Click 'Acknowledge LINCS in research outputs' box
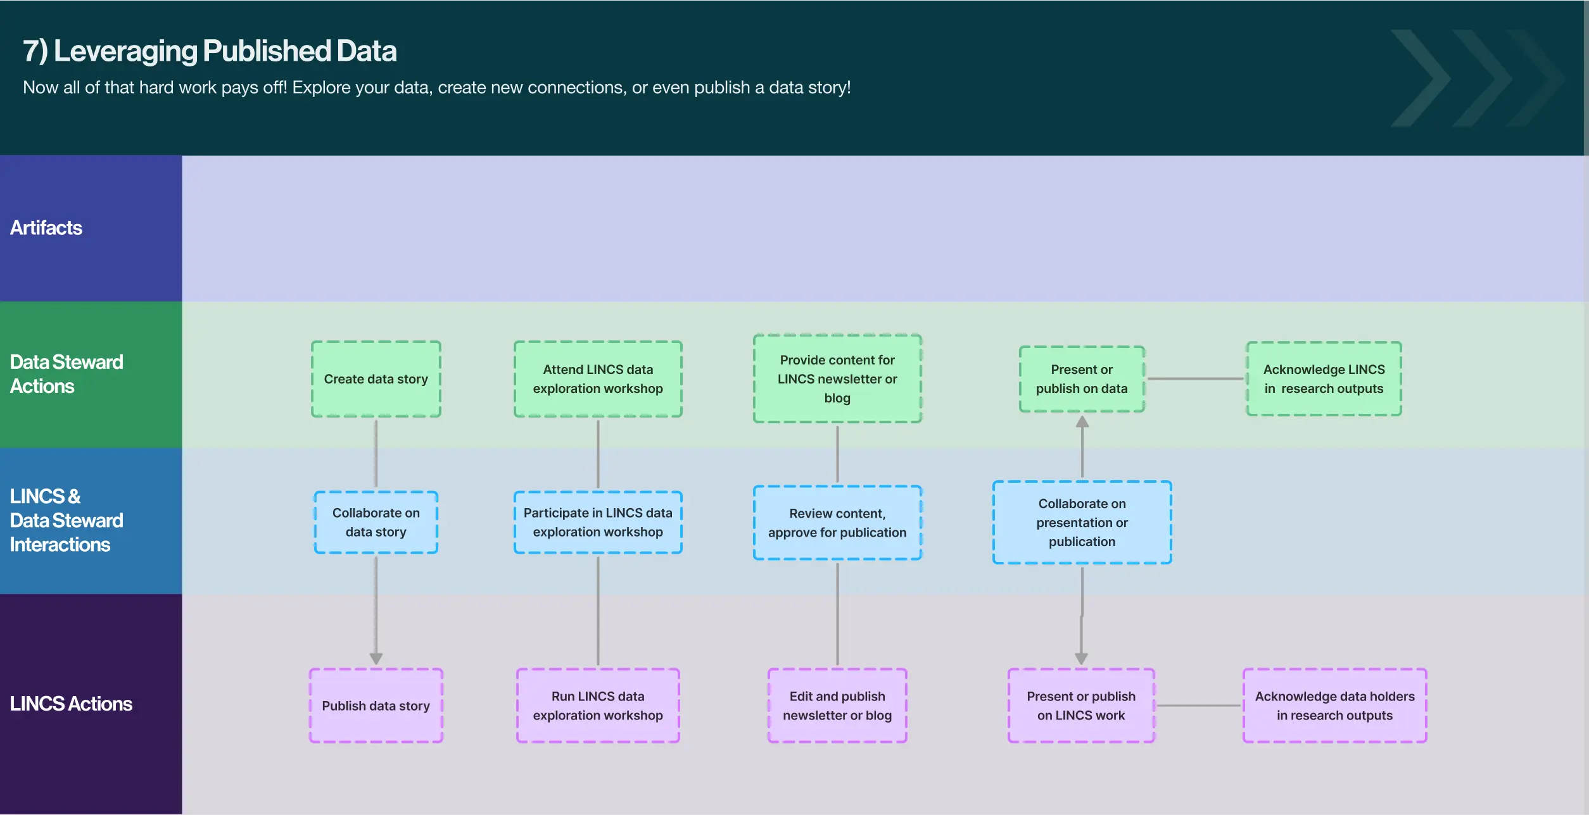Screen dimensions: 1589x815 point(1323,379)
